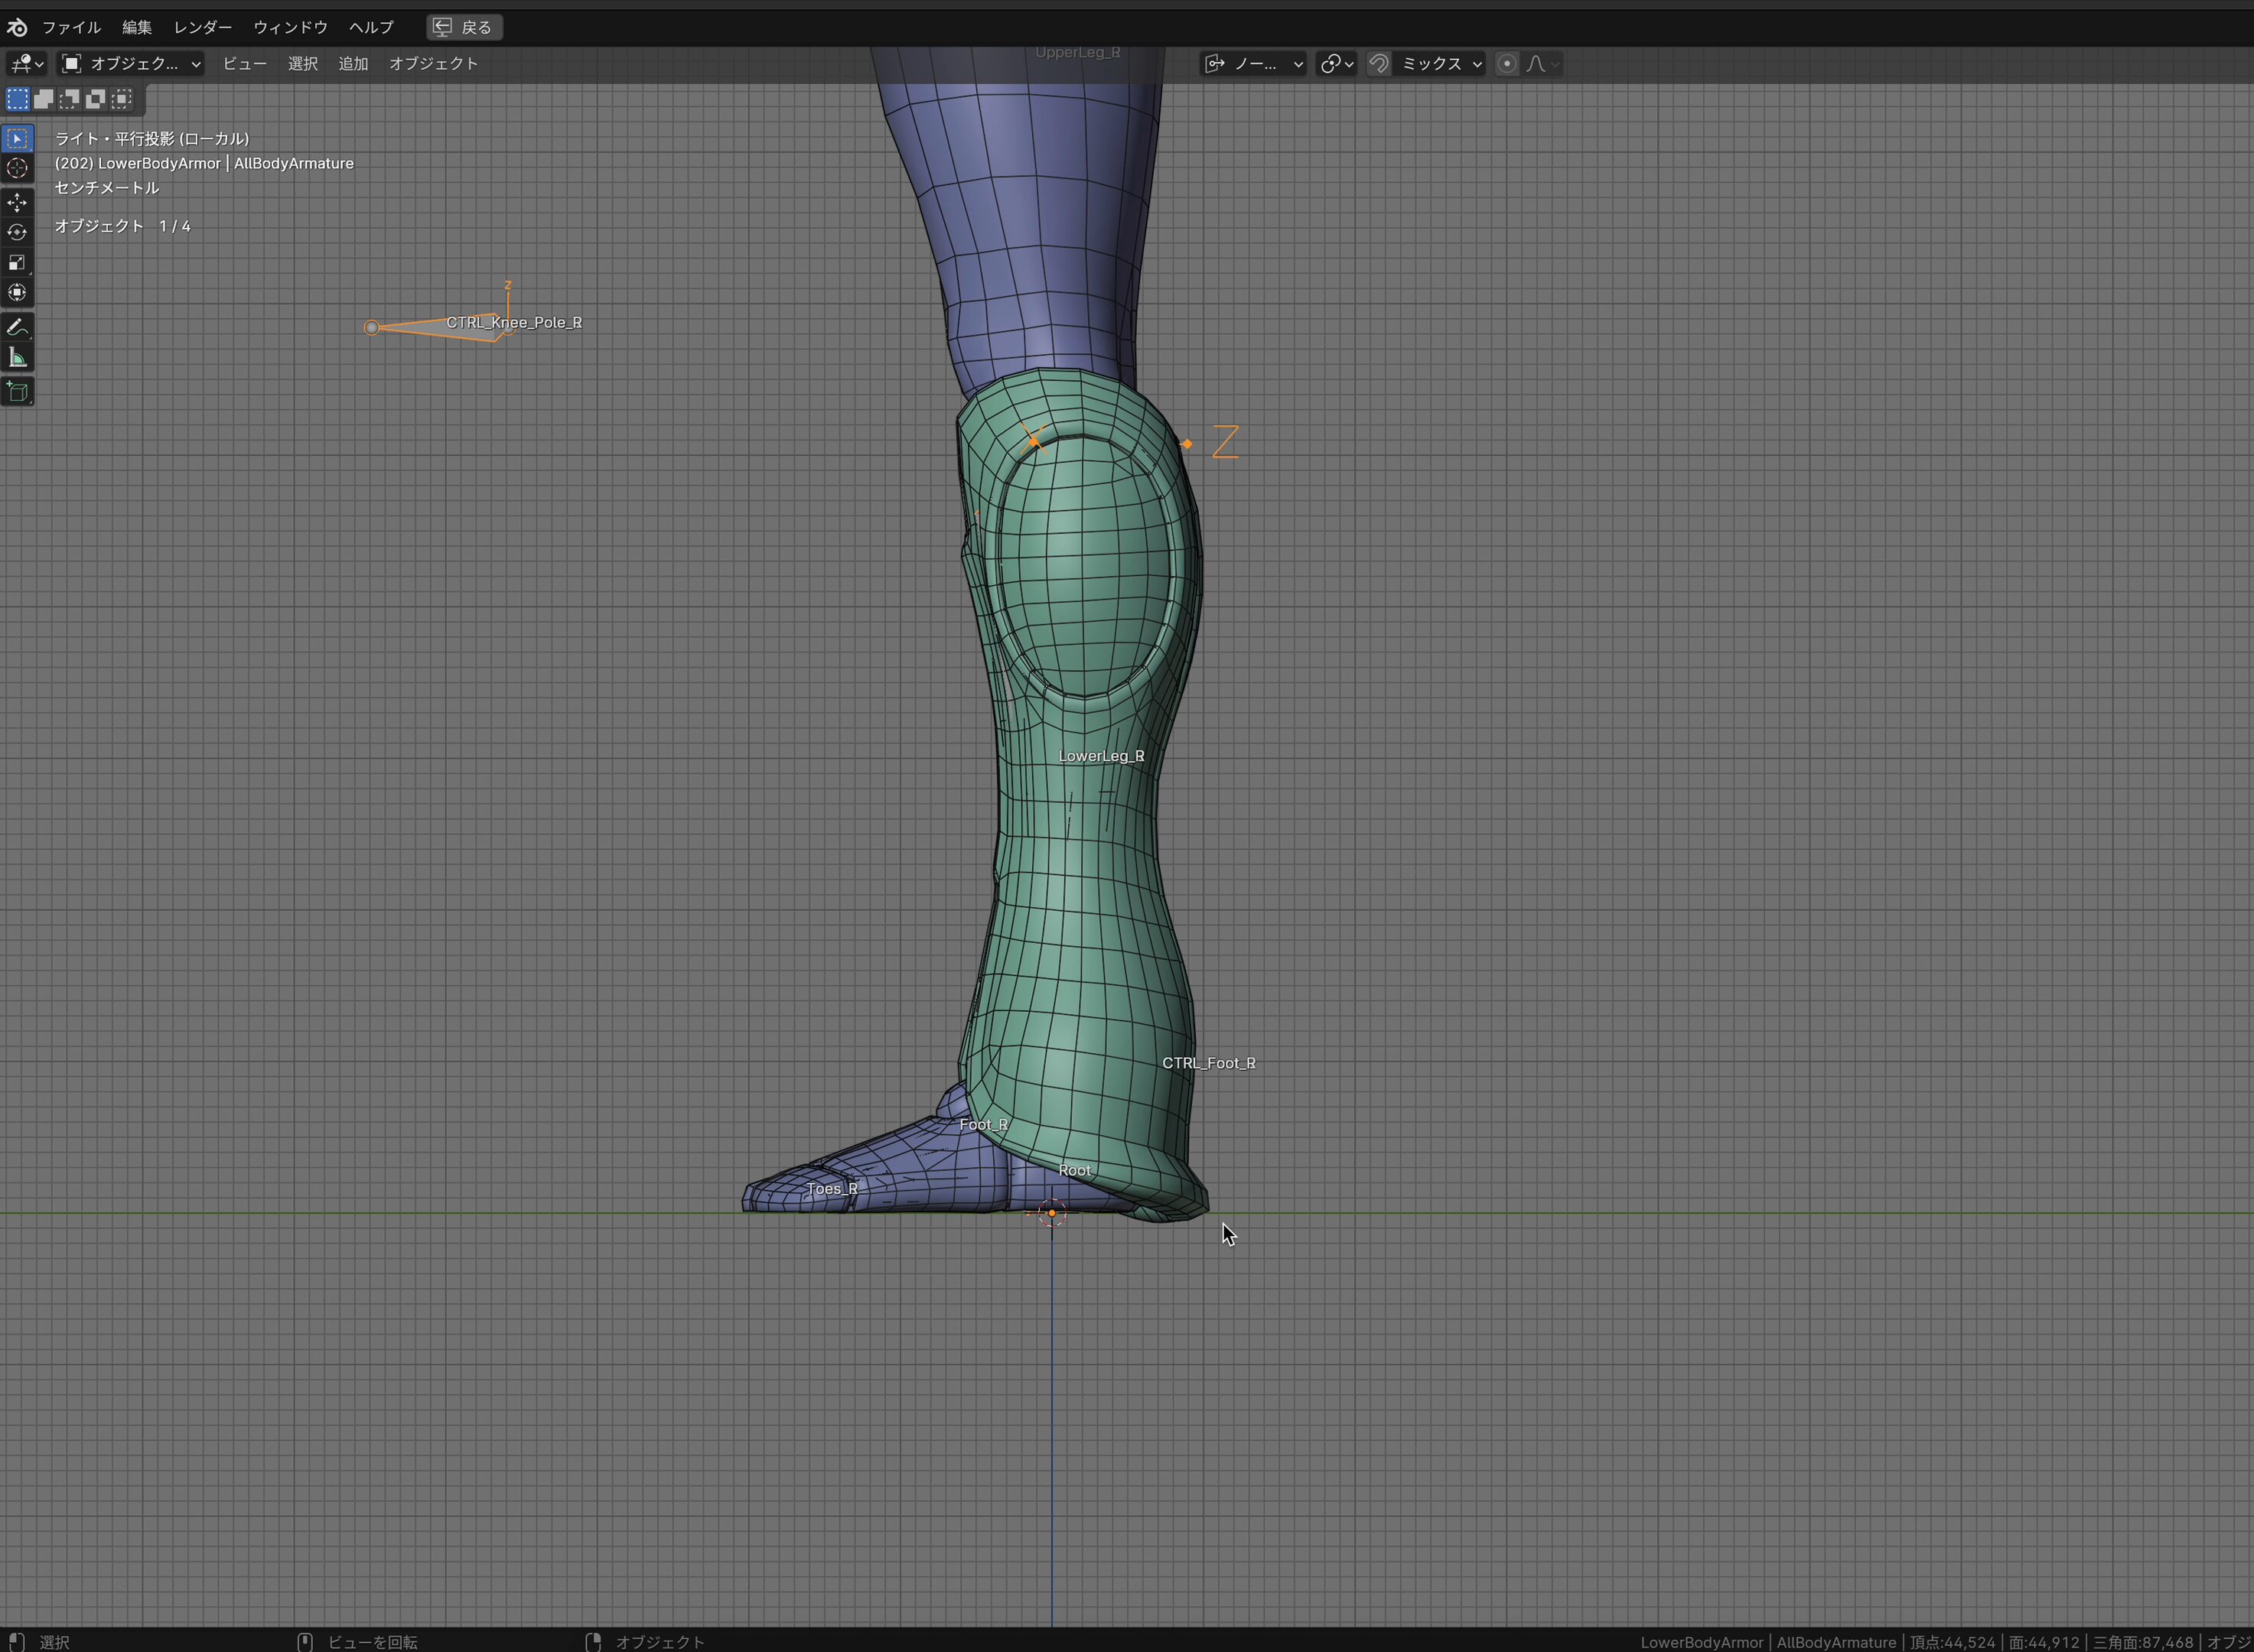
Task: Activate the Move tool
Action: (17, 203)
